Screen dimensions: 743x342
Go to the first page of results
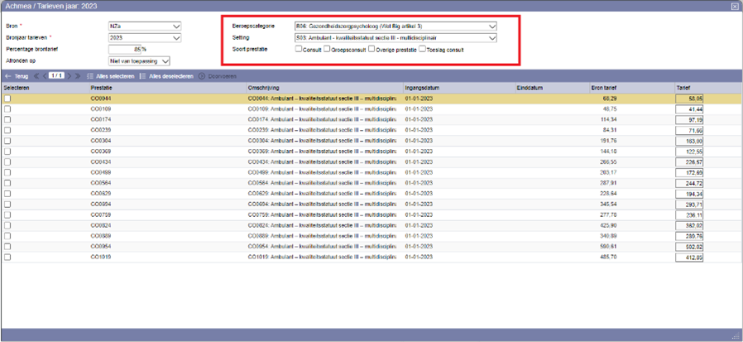click(36, 75)
